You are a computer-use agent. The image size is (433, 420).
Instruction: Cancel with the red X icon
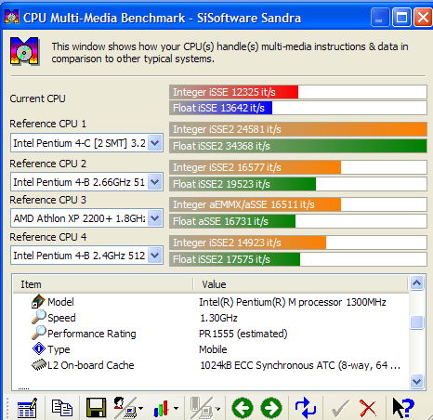point(368,408)
